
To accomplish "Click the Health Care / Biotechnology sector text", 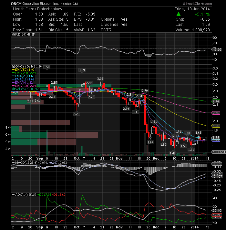I will [37, 9].
